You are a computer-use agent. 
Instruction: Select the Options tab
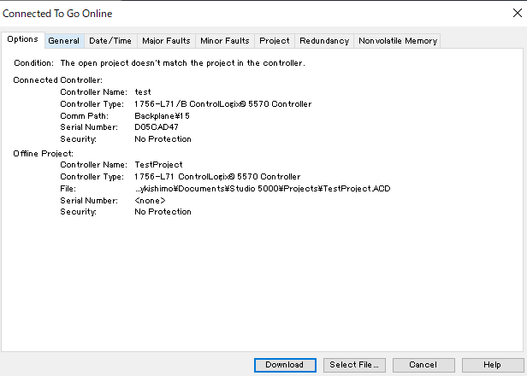(x=22, y=39)
